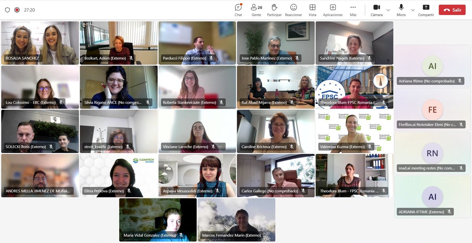Expand microphone options dropdown arrow
The height and width of the screenshot is (243, 472).
pos(413,10)
